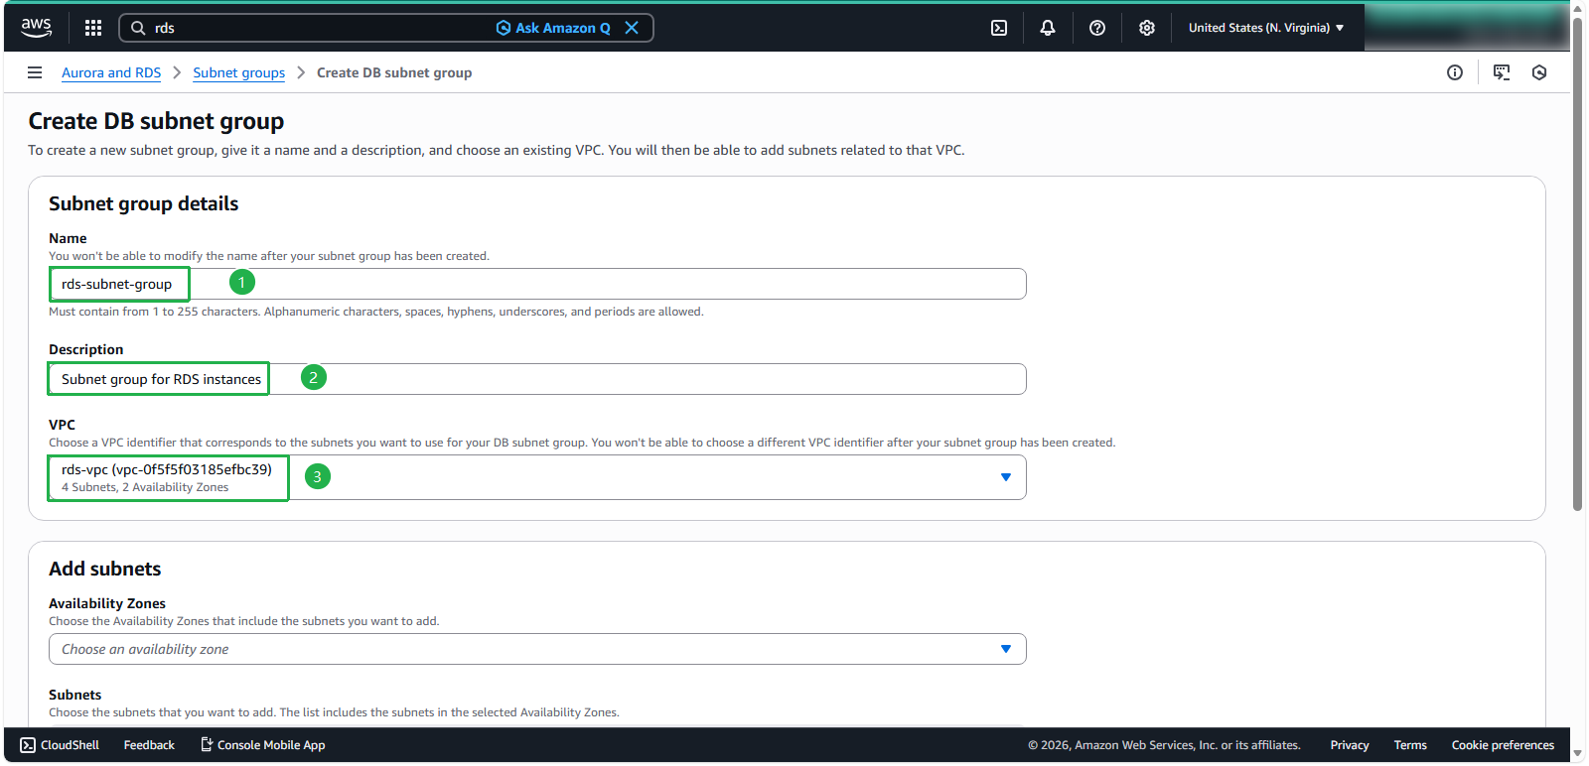The image size is (1589, 766).
Task: Open the AWS home logo
Action: pos(37,28)
